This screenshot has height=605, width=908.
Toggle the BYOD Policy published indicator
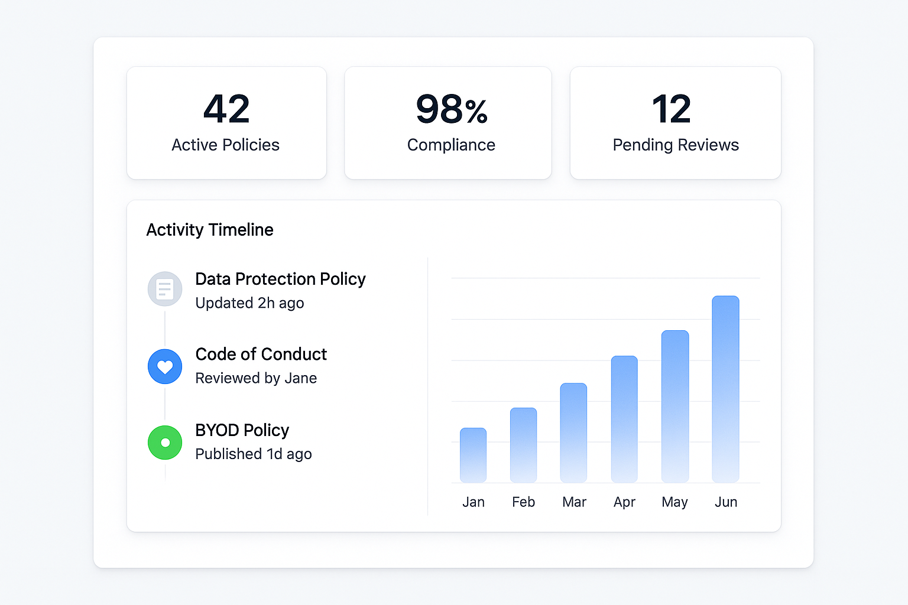pos(164,442)
